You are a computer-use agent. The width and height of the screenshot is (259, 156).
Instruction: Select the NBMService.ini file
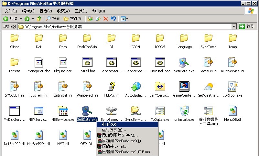pos(232,65)
